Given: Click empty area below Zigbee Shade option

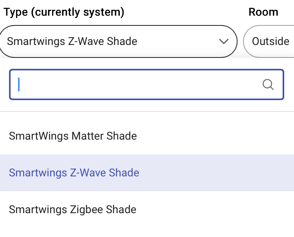Looking at the screenshot, I should (x=147, y=233).
